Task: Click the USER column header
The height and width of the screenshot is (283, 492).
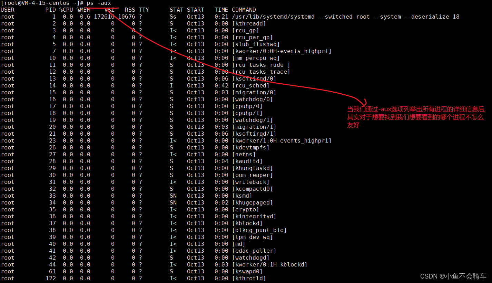Action: click(8, 10)
